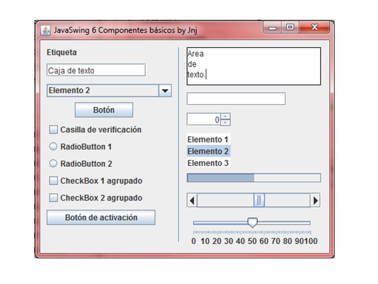Select RadioButton 1
Viewport: 378px width, 284px height.
53,146
